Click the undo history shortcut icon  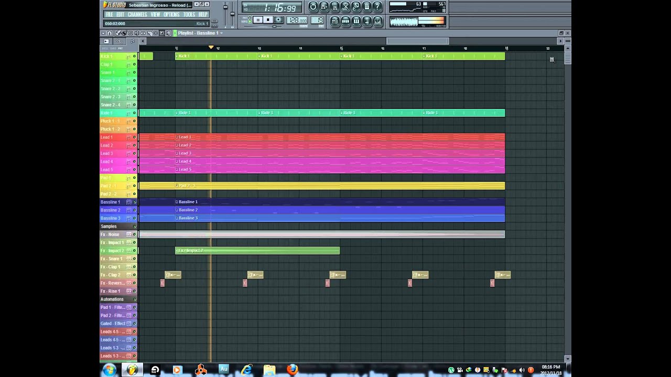point(313,7)
